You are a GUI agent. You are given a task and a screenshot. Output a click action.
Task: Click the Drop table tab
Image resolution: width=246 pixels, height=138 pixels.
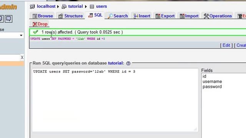coord(40,24)
